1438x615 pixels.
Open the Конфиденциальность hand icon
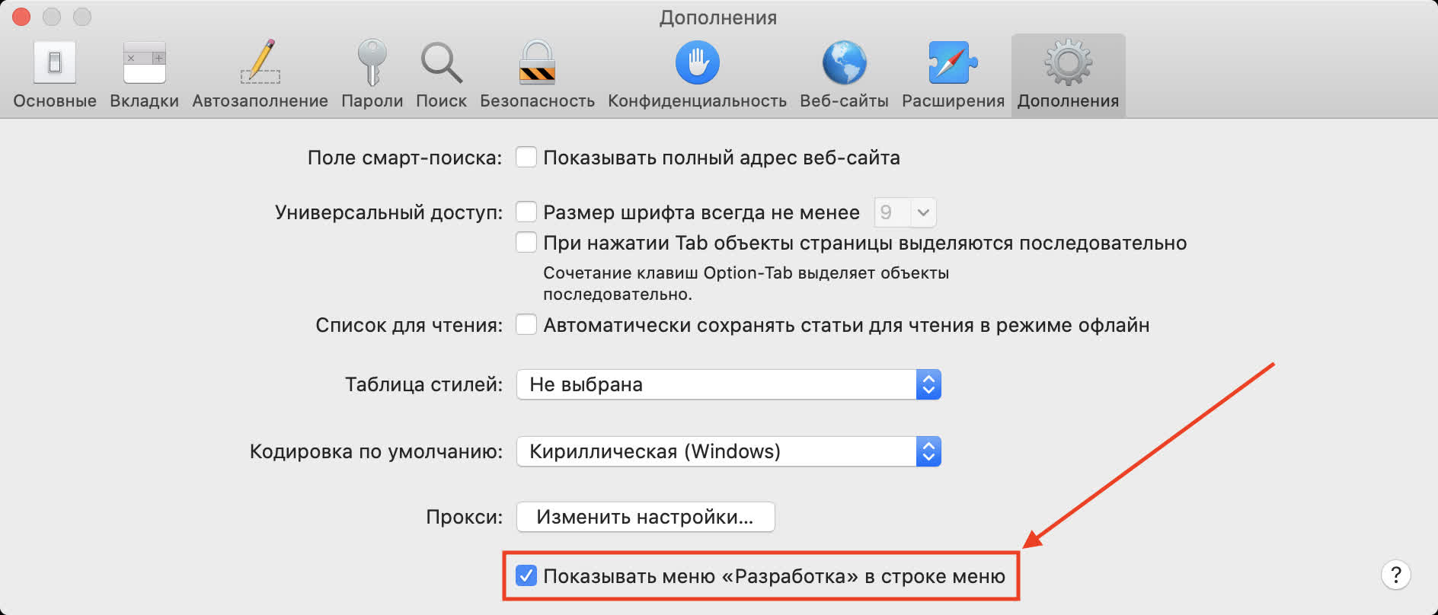pos(697,62)
